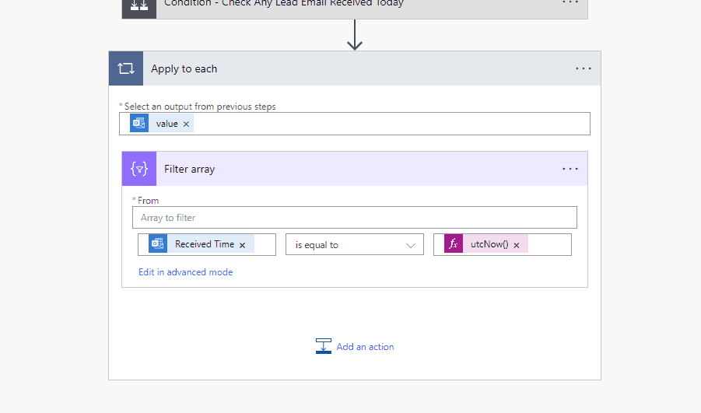The image size is (701, 413).
Task: Click the Apply to each loop icon
Action: pyautogui.click(x=126, y=68)
